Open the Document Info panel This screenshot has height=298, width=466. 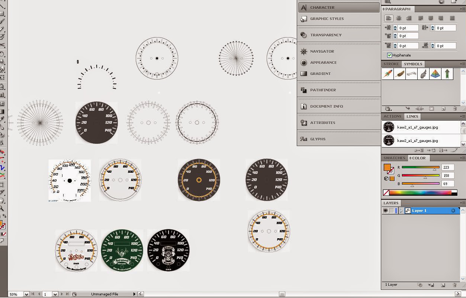339,106
